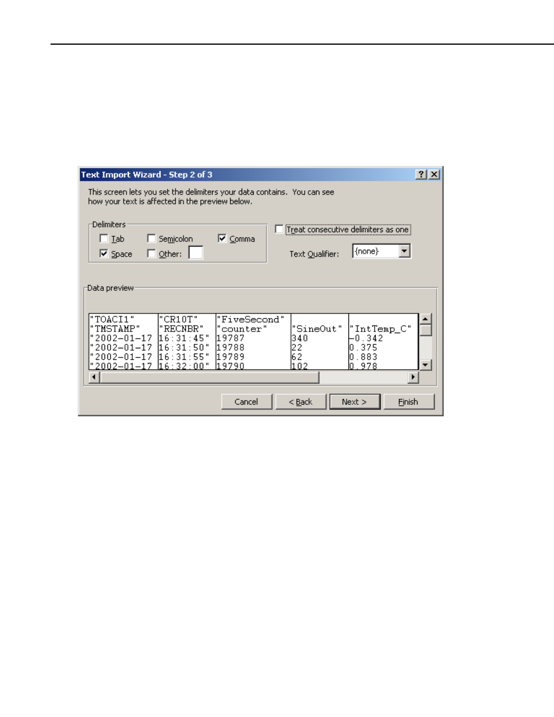554x717 pixels.
Task: Click the -0.342 temperature value
Action: click(x=366, y=338)
